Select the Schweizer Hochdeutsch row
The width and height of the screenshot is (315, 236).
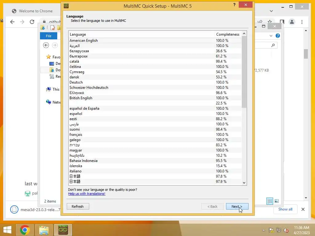(x=155, y=88)
